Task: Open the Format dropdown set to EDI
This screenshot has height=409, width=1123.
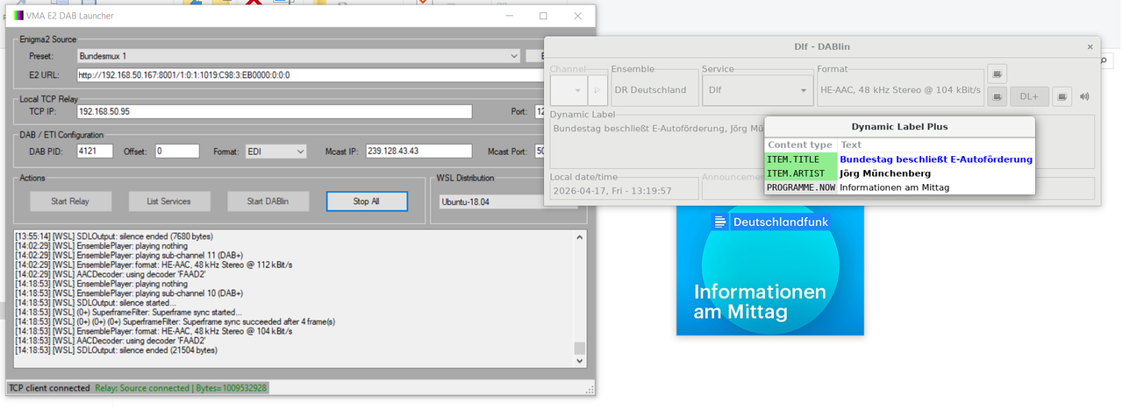Action: click(275, 152)
